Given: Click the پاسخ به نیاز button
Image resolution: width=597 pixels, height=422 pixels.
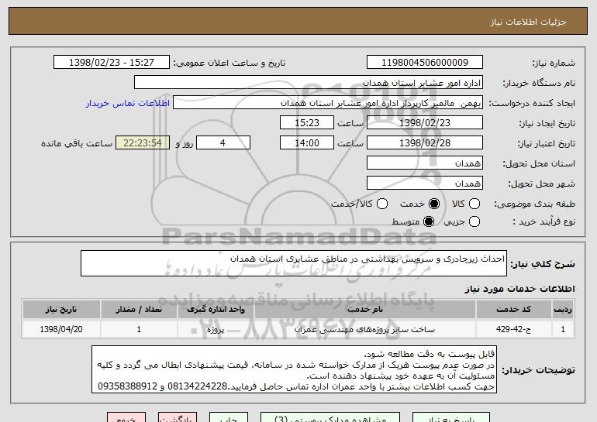Looking at the screenshot, I should click(450, 417).
